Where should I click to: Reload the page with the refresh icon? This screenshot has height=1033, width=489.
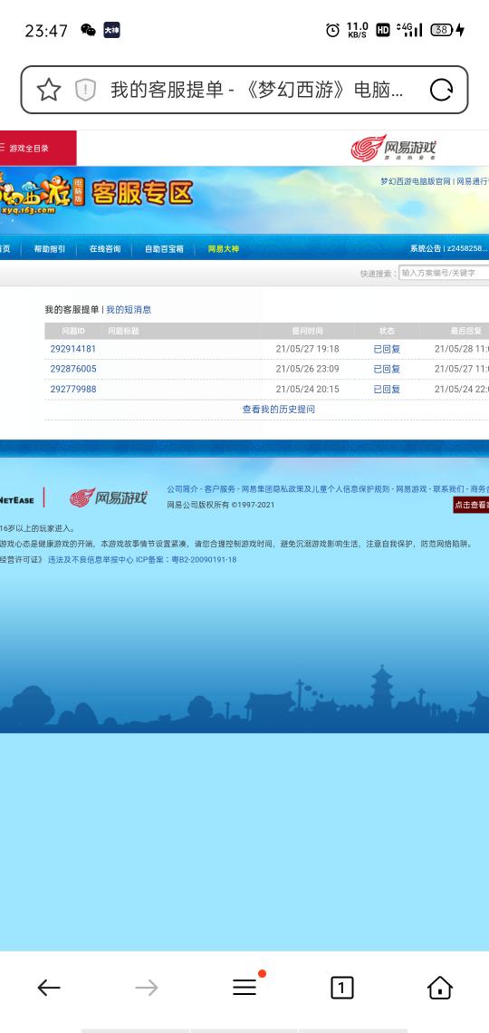441,90
